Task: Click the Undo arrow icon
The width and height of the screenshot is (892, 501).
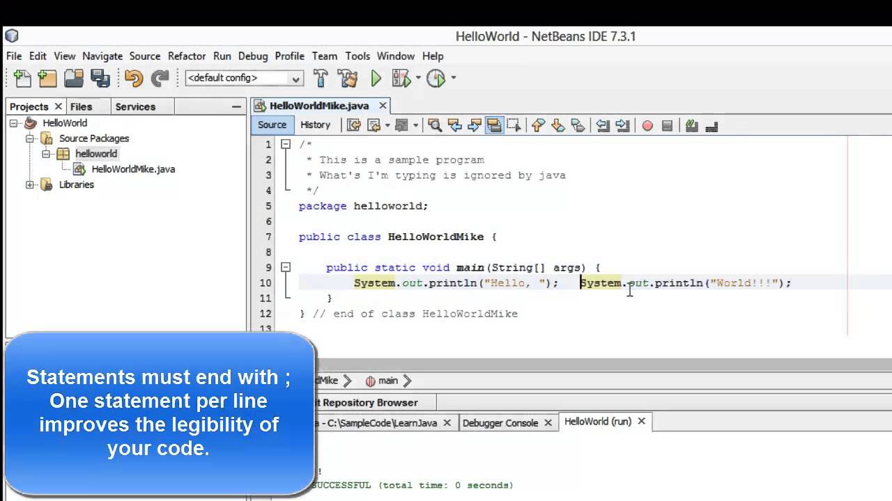Action: click(x=134, y=79)
